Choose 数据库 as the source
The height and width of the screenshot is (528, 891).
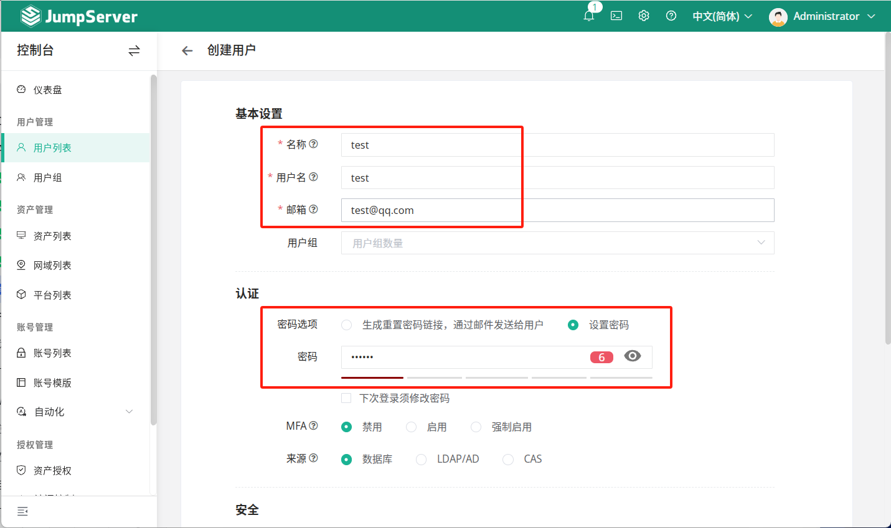[x=347, y=459]
